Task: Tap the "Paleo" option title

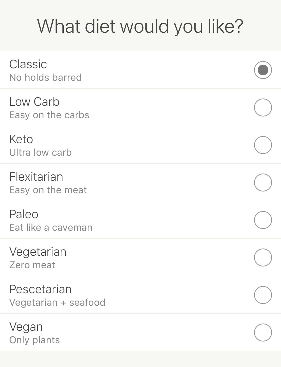Action: tap(24, 214)
